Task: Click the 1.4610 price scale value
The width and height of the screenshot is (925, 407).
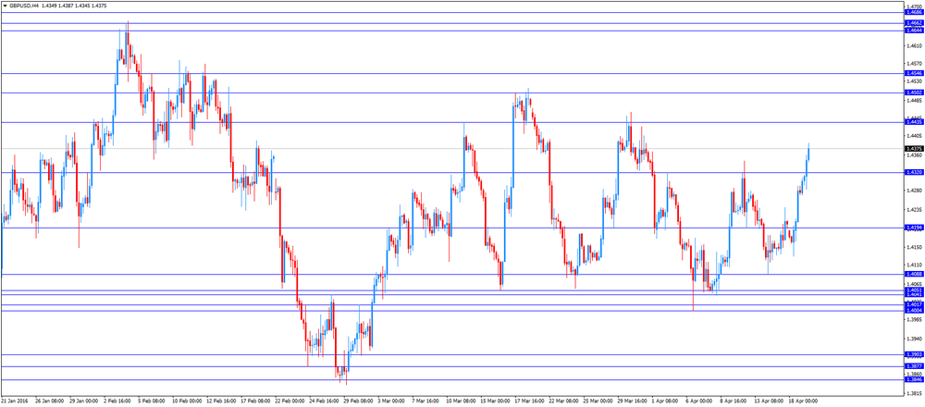Action: [x=915, y=45]
